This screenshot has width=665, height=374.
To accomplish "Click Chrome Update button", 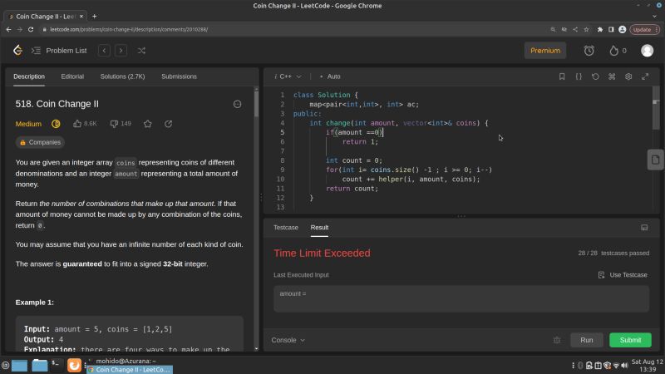I will pos(644,29).
